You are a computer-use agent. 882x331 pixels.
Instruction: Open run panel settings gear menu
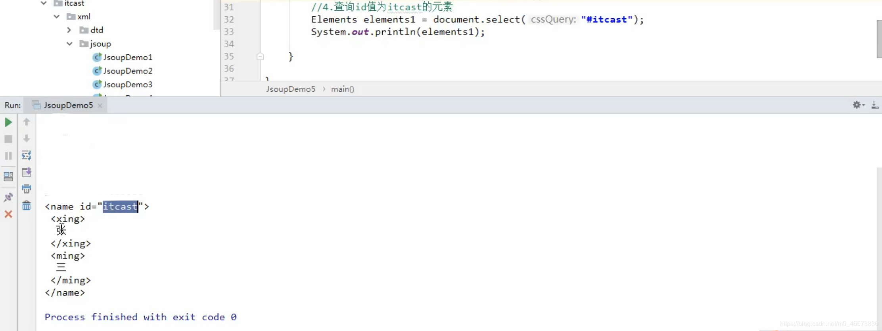pyautogui.click(x=858, y=105)
